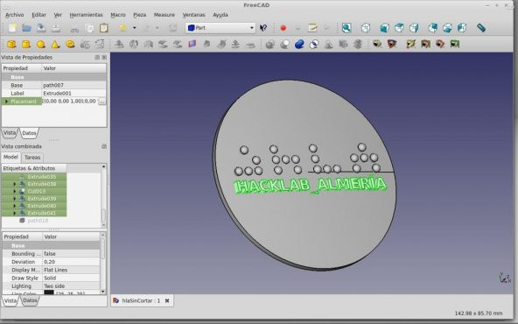Expand the Extrude040 tree item
Image resolution: width=518 pixels, height=324 pixels.
tap(14, 206)
